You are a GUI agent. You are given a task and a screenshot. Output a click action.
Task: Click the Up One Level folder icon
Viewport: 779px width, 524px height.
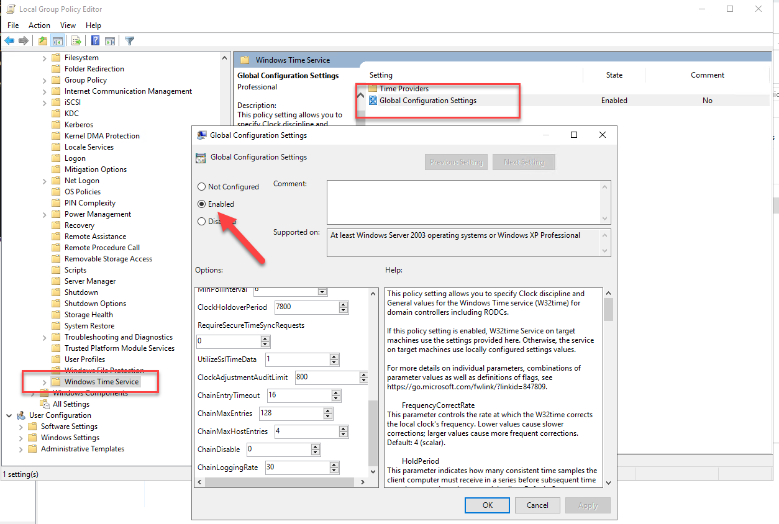click(x=42, y=41)
